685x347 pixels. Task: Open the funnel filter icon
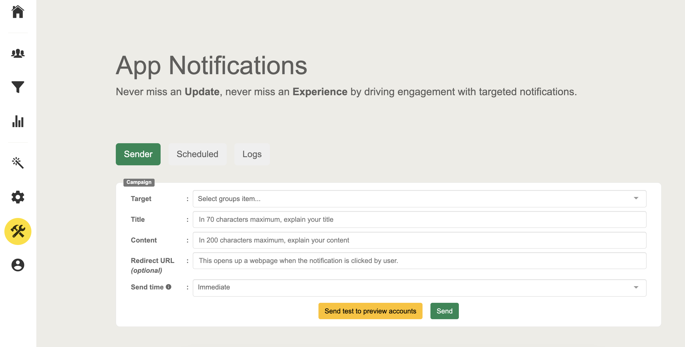pyautogui.click(x=18, y=87)
